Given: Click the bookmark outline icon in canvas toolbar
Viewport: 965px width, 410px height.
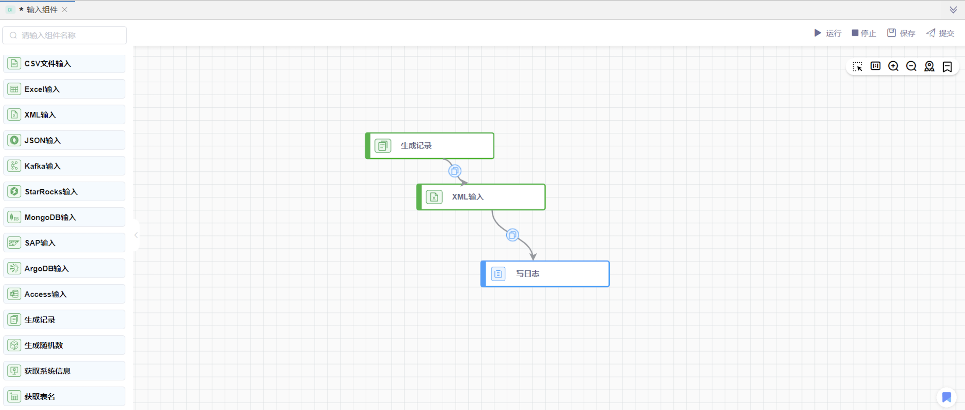Looking at the screenshot, I should click(947, 67).
